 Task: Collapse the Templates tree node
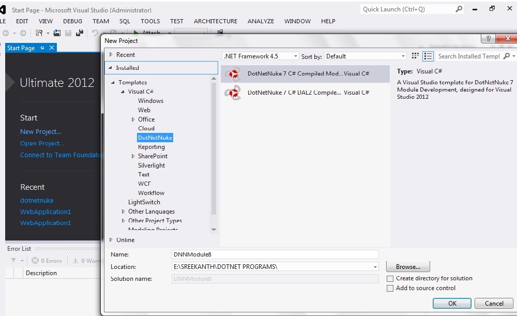pyautogui.click(x=113, y=82)
